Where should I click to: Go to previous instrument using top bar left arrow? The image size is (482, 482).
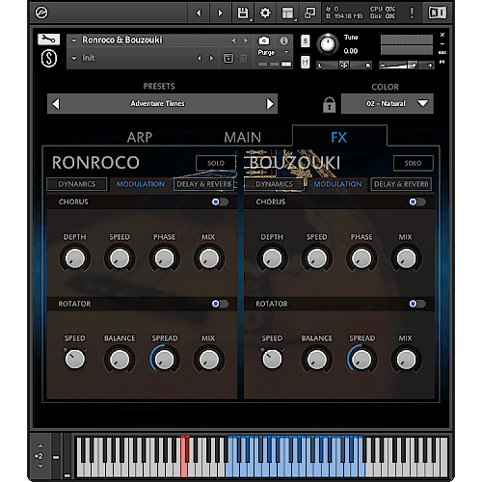tap(199, 13)
